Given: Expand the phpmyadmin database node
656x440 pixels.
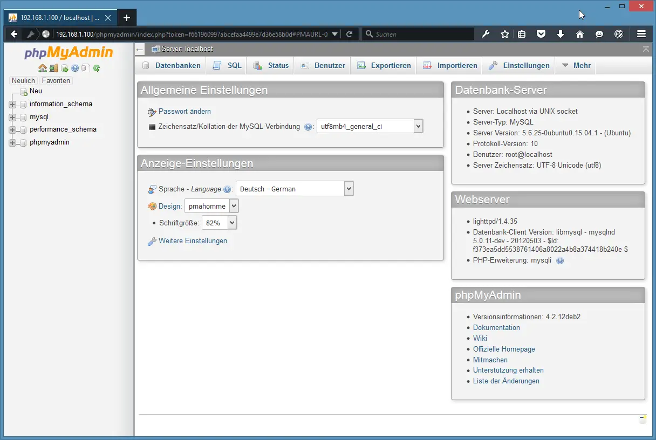Looking at the screenshot, I should [12, 142].
